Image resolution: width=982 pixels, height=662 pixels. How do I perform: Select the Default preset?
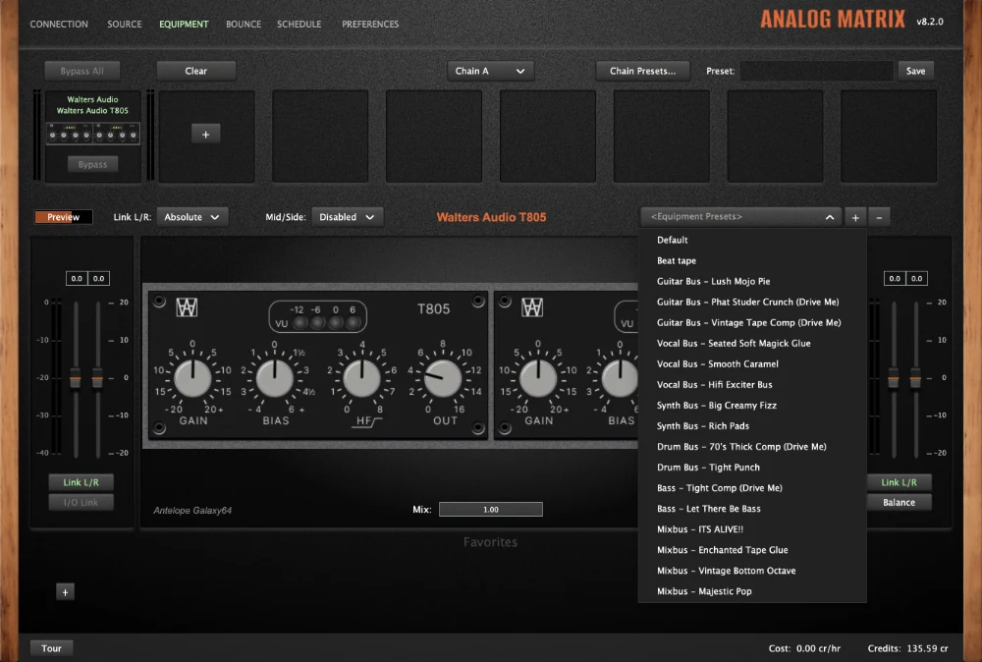[x=752, y=240]
